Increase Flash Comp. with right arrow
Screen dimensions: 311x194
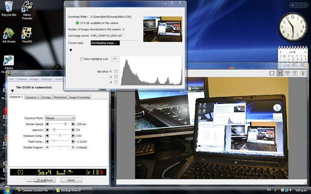[x=73, y=142]
